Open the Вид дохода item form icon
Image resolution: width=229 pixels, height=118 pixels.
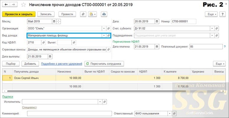coord(108,35)
